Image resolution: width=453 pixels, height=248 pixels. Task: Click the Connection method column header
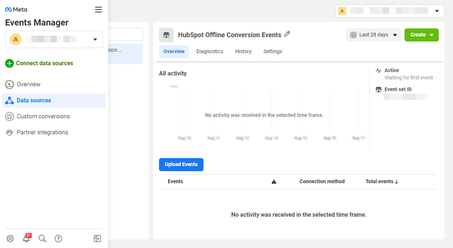click(322, 181)
